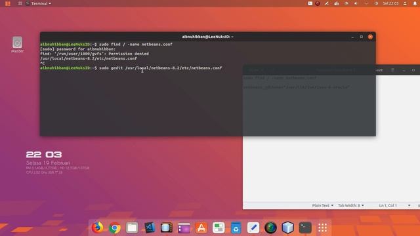This screenshot has height=236, width=420.
Task: Open Ubuntu Software from the dock
Action: tap(201, 227)
